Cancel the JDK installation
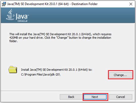 [121, 97]
